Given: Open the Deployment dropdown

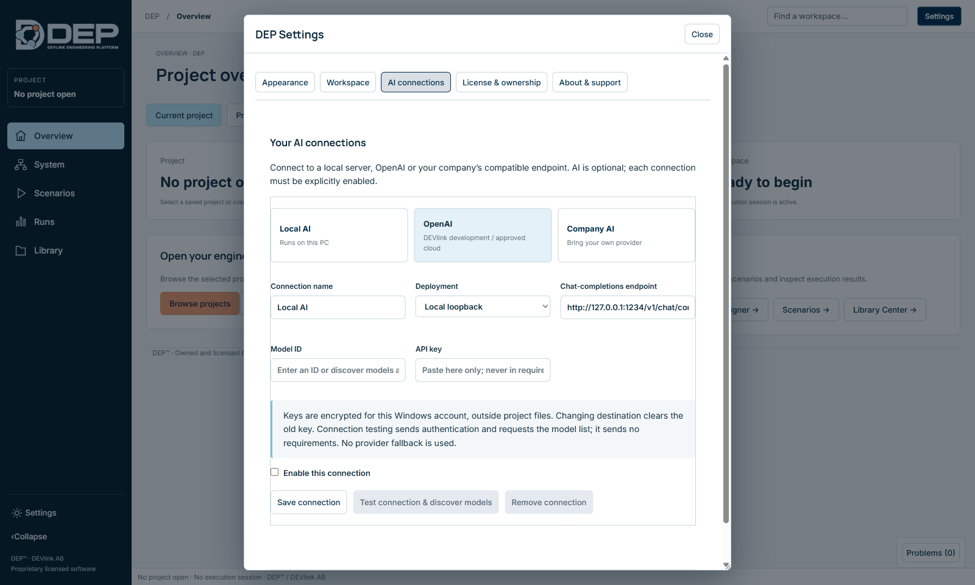Looking at the screenshot, I should tap(483, 307).
